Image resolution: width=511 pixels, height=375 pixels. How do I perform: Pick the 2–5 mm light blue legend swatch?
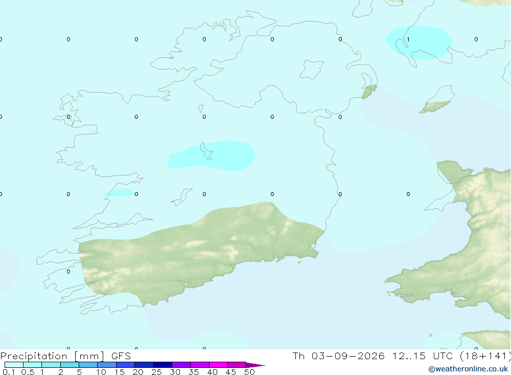pos(69,365)
